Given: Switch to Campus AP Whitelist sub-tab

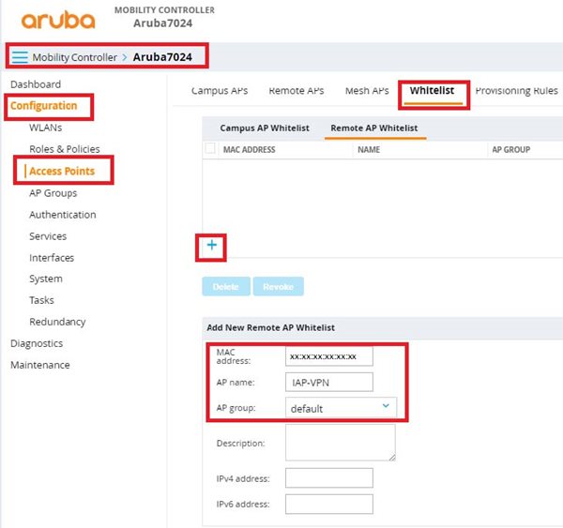Looking at the screenshot, I should [x=265, y=128].
